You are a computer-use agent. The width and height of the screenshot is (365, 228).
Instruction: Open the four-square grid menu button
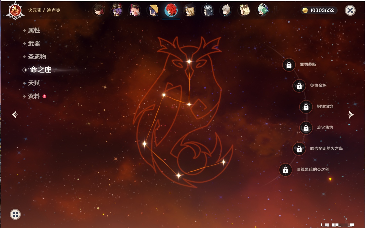15,214
